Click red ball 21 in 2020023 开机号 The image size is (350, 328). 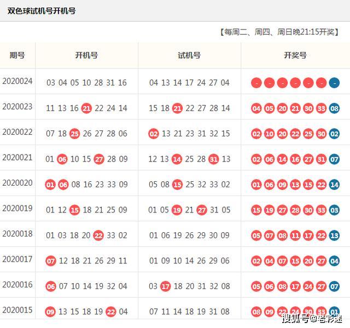point(86,108)
